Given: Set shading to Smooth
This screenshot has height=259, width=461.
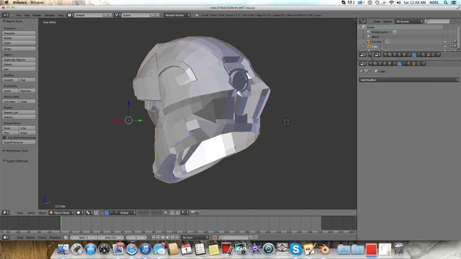Looking at the screenshot, I should pyautogui.click(x=10, y=80).
